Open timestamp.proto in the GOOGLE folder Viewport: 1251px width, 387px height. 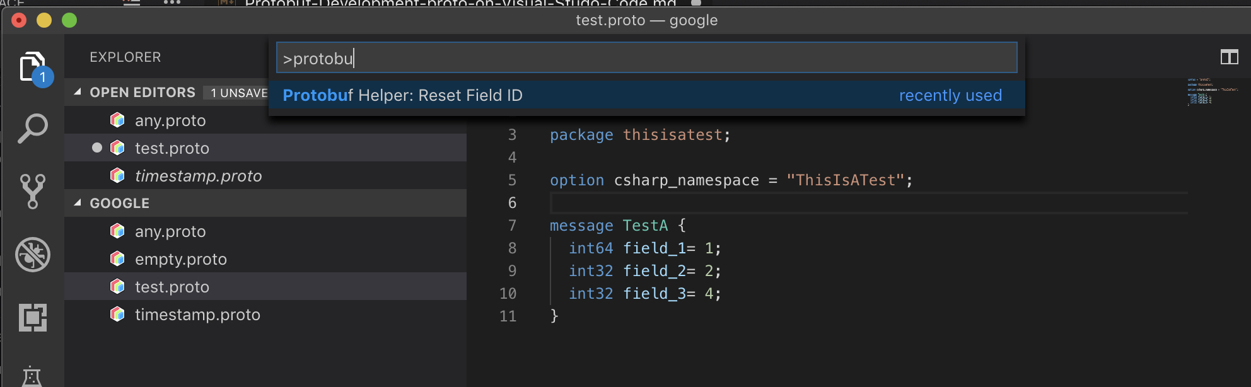[x=197, y=315]
